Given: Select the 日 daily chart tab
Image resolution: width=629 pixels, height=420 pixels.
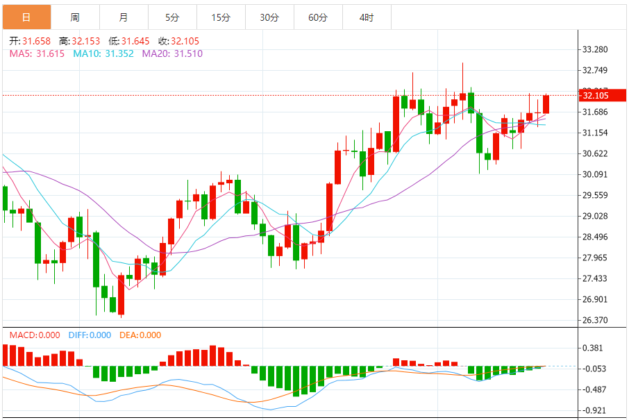Looking at the screenshot, I should (26, 17).
